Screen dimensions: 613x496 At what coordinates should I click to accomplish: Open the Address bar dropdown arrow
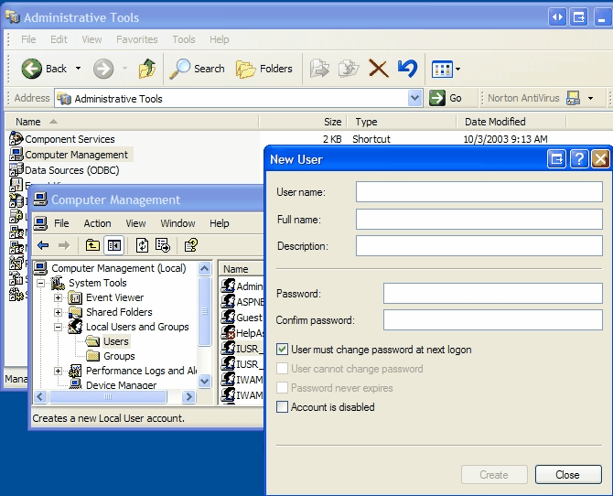(x=414, y=98)
